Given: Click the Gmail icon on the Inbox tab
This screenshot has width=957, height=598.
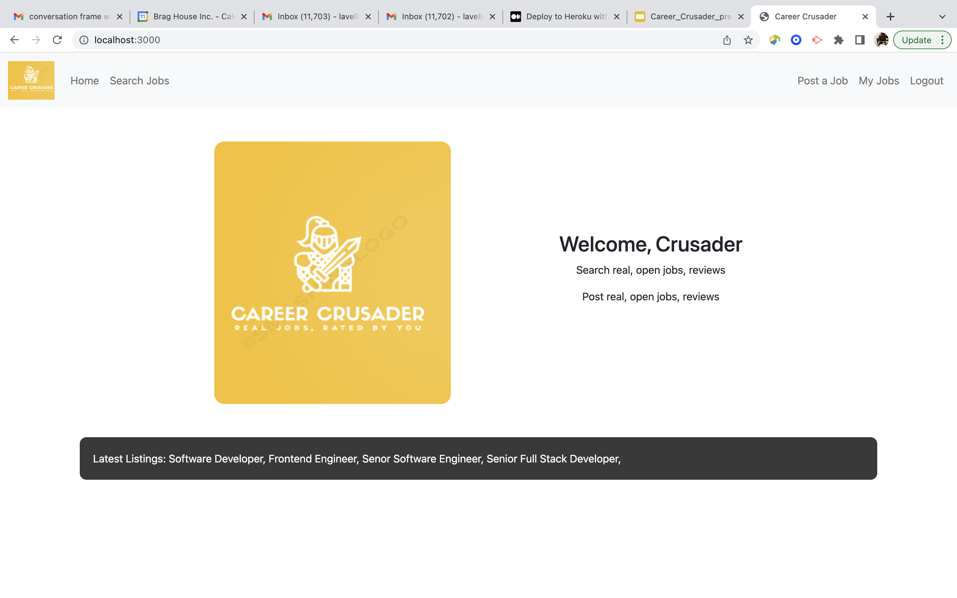Looking at the screenshot, I should (x=267, y=16).
